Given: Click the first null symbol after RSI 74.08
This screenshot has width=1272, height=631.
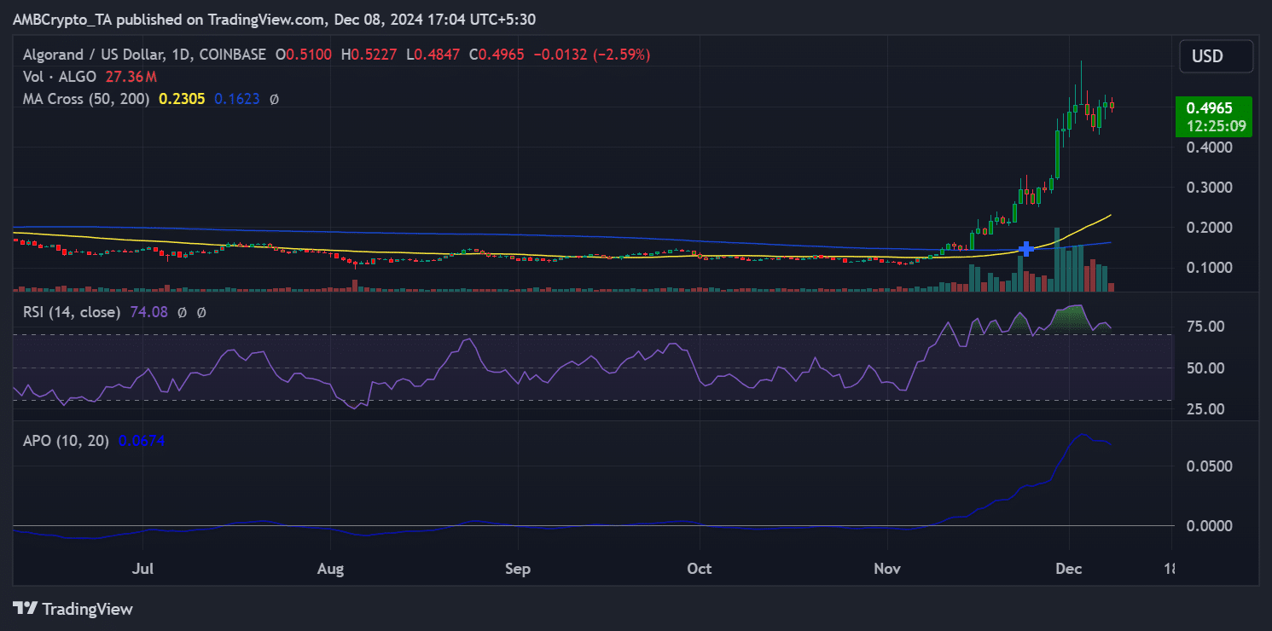Looking at the screenshot, I should 182,312.
